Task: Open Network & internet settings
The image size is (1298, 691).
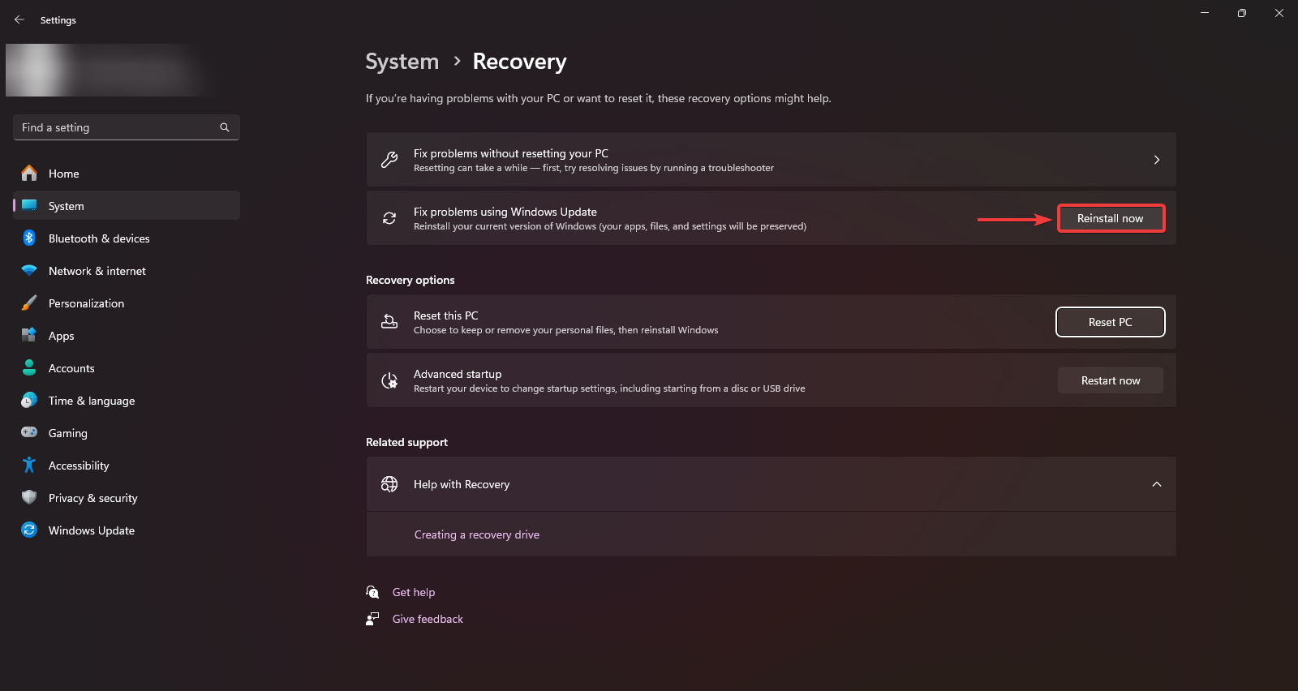Action: pos(127,270)
